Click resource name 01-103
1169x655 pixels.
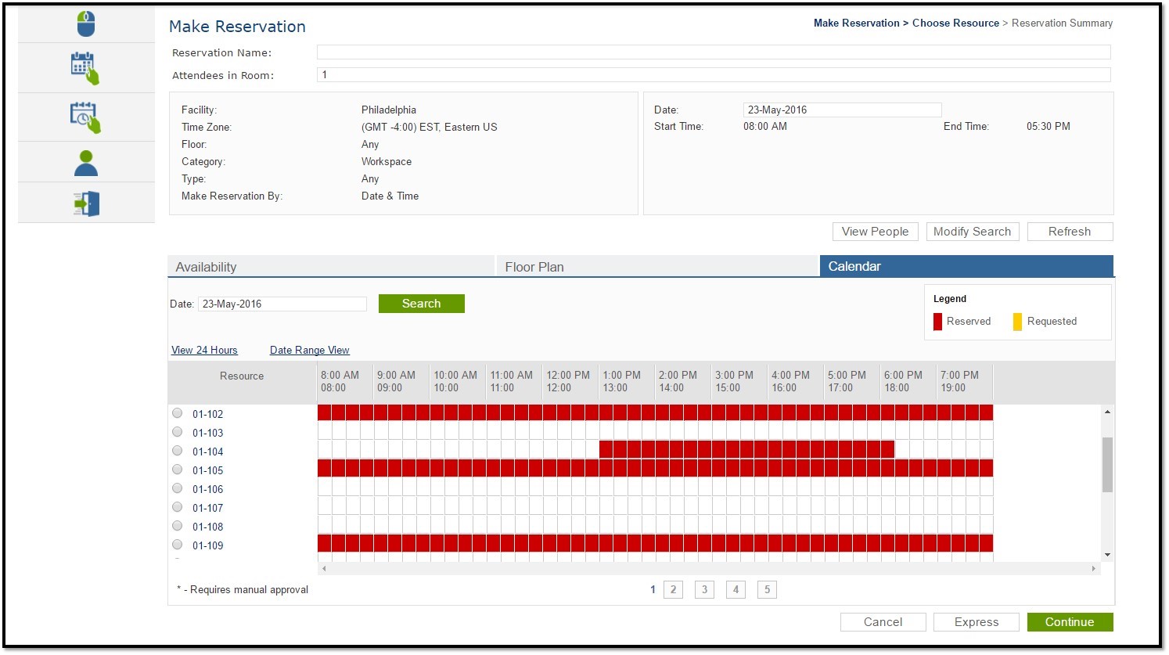coord(207,434)
